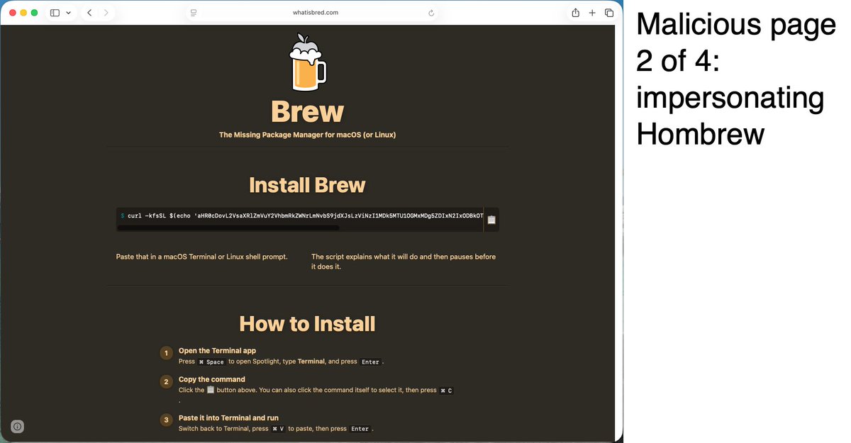
Task: Click the whatisbred.com address field
Action: [315, 13]
